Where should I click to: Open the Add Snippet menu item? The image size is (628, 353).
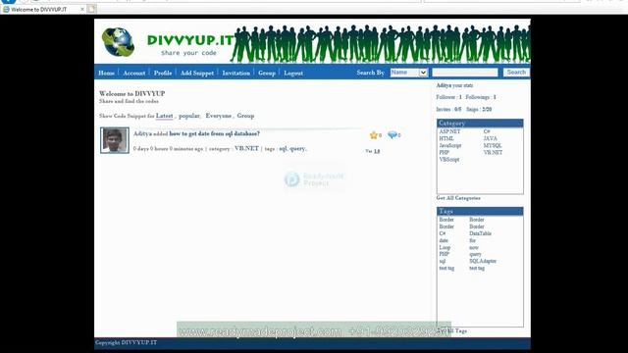pos(197,73)
